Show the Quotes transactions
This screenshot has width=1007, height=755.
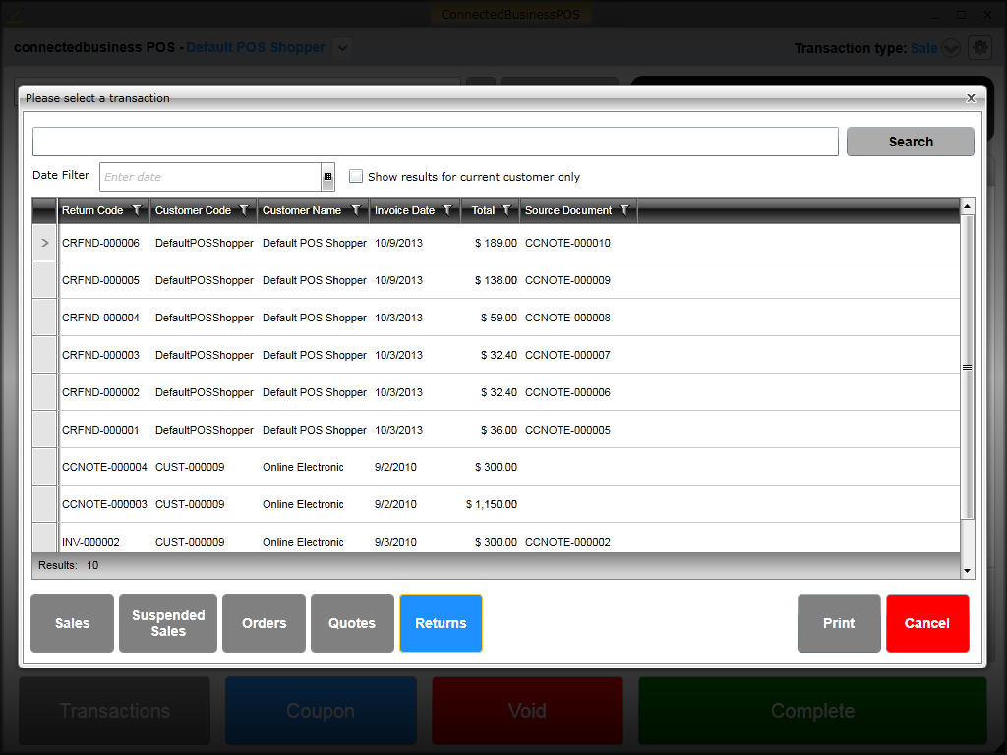tap(352, 623)
